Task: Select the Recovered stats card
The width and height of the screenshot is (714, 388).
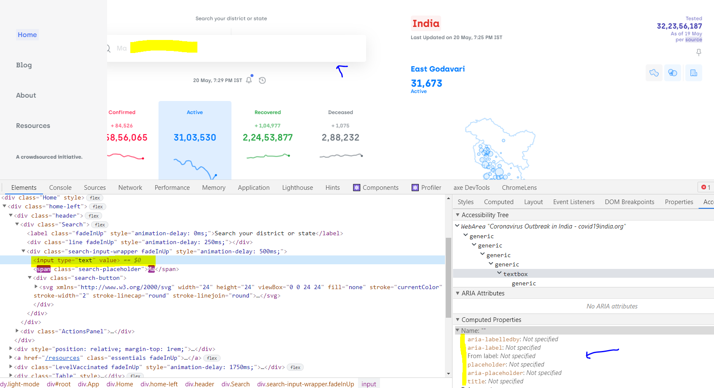Action: (x=268, y=140)
